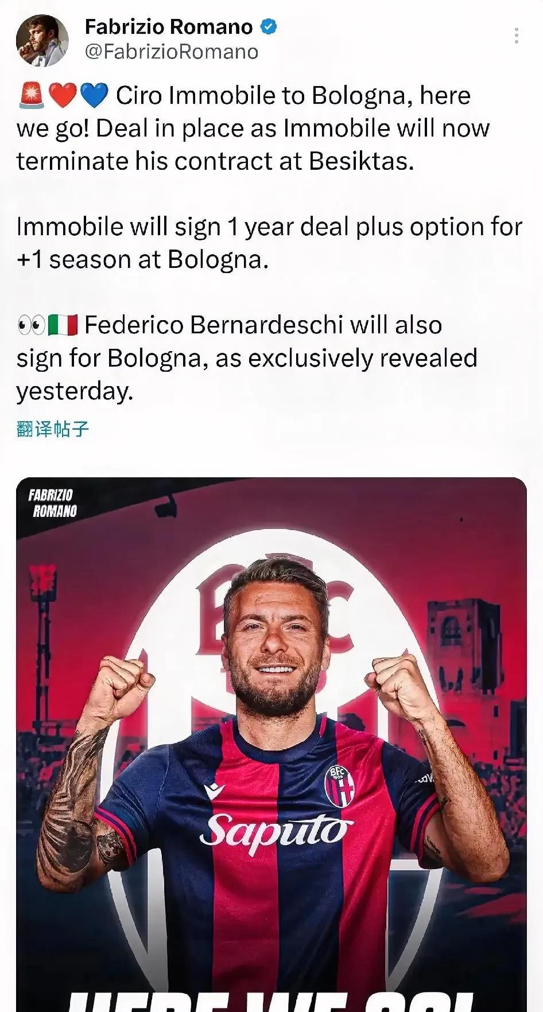Tap the blue verified badge
Image resolution: width=543 pixels, height=1012 pixels.
pyautogui.click(x=269, y=26)
